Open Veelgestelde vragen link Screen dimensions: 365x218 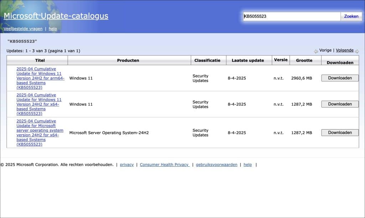click(23, 29)
